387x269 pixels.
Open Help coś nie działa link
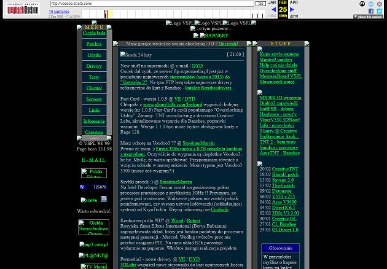[278, 65]
